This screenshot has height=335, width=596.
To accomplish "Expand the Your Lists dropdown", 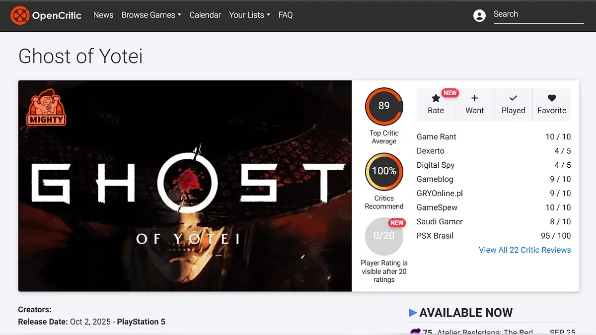I will coord(249,15).
